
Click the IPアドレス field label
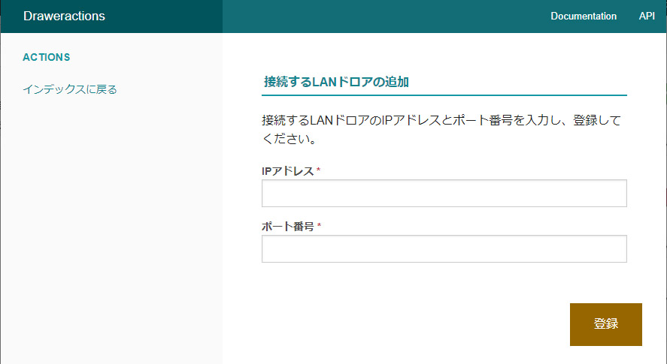tap(287, 171)
